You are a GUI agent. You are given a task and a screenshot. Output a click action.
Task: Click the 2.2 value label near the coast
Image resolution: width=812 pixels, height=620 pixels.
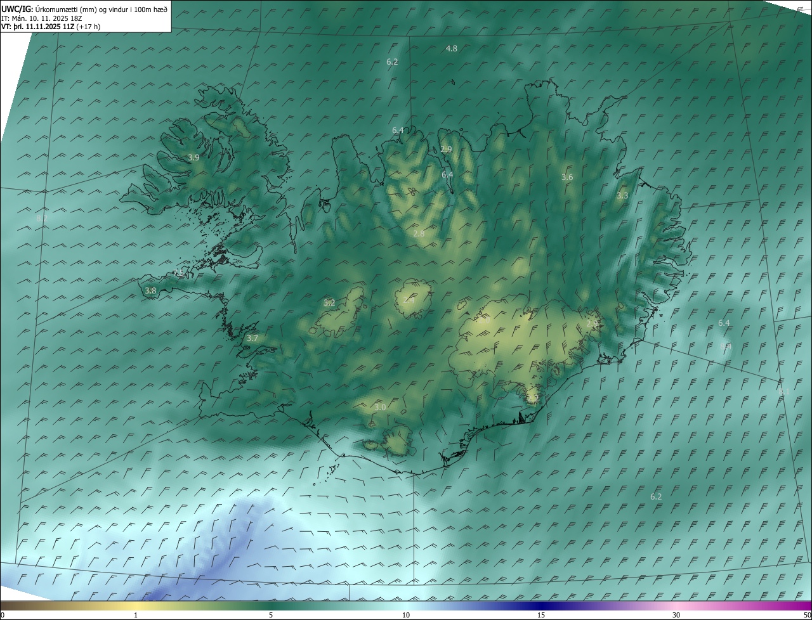click(x=532, y=398)
